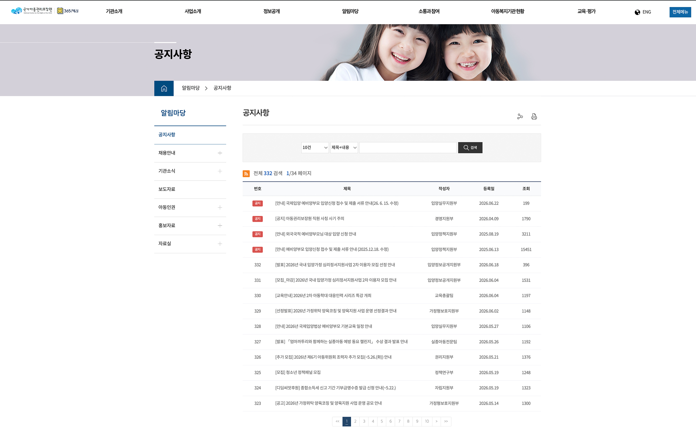
Task: Open the 전체메뉴 button
Action: point(680,12)
